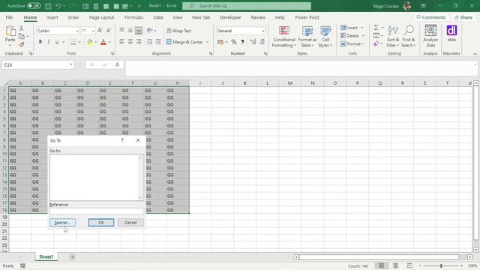Image resolution: width=480 pixels, height=270 pixels.
Task: Apply the red font color
Action: pyautogui.click(x=103, y=42)
